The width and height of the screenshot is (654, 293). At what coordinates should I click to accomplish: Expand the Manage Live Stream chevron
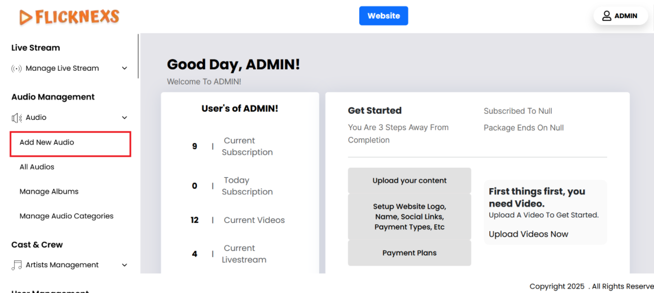(x=125, y=69)
